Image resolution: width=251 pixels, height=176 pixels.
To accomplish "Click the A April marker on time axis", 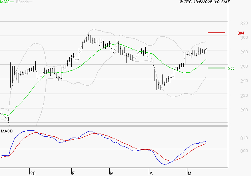I will click(x=151, y=174).
